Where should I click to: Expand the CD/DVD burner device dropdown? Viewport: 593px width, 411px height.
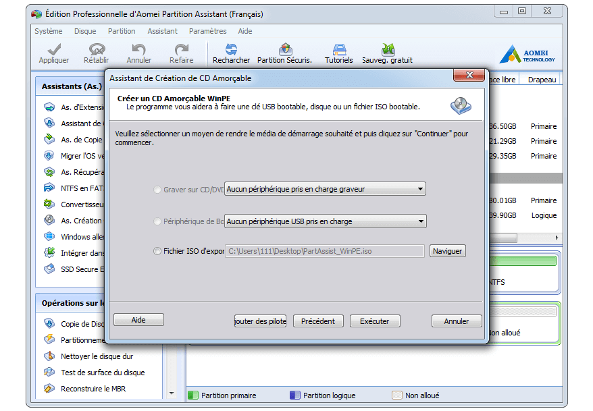click(x=420, y=190)
